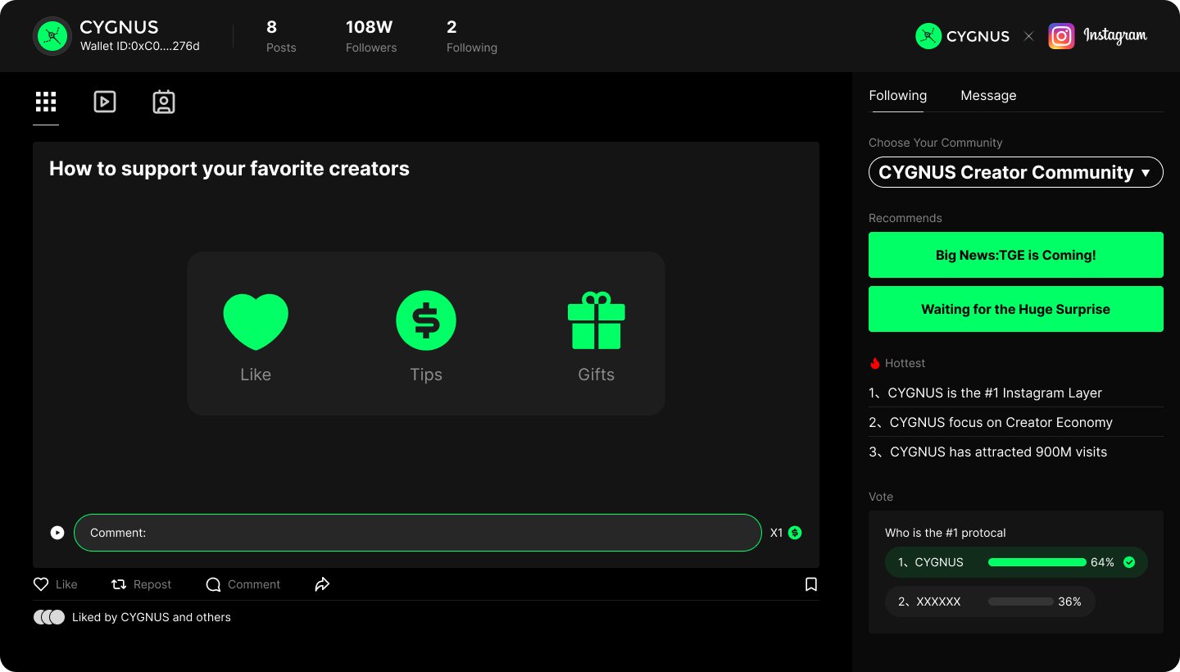The image size is (1180, 672).
Task: Select the Following tab in sidebar
Action: pyautogui.click(x=897, y=95)
